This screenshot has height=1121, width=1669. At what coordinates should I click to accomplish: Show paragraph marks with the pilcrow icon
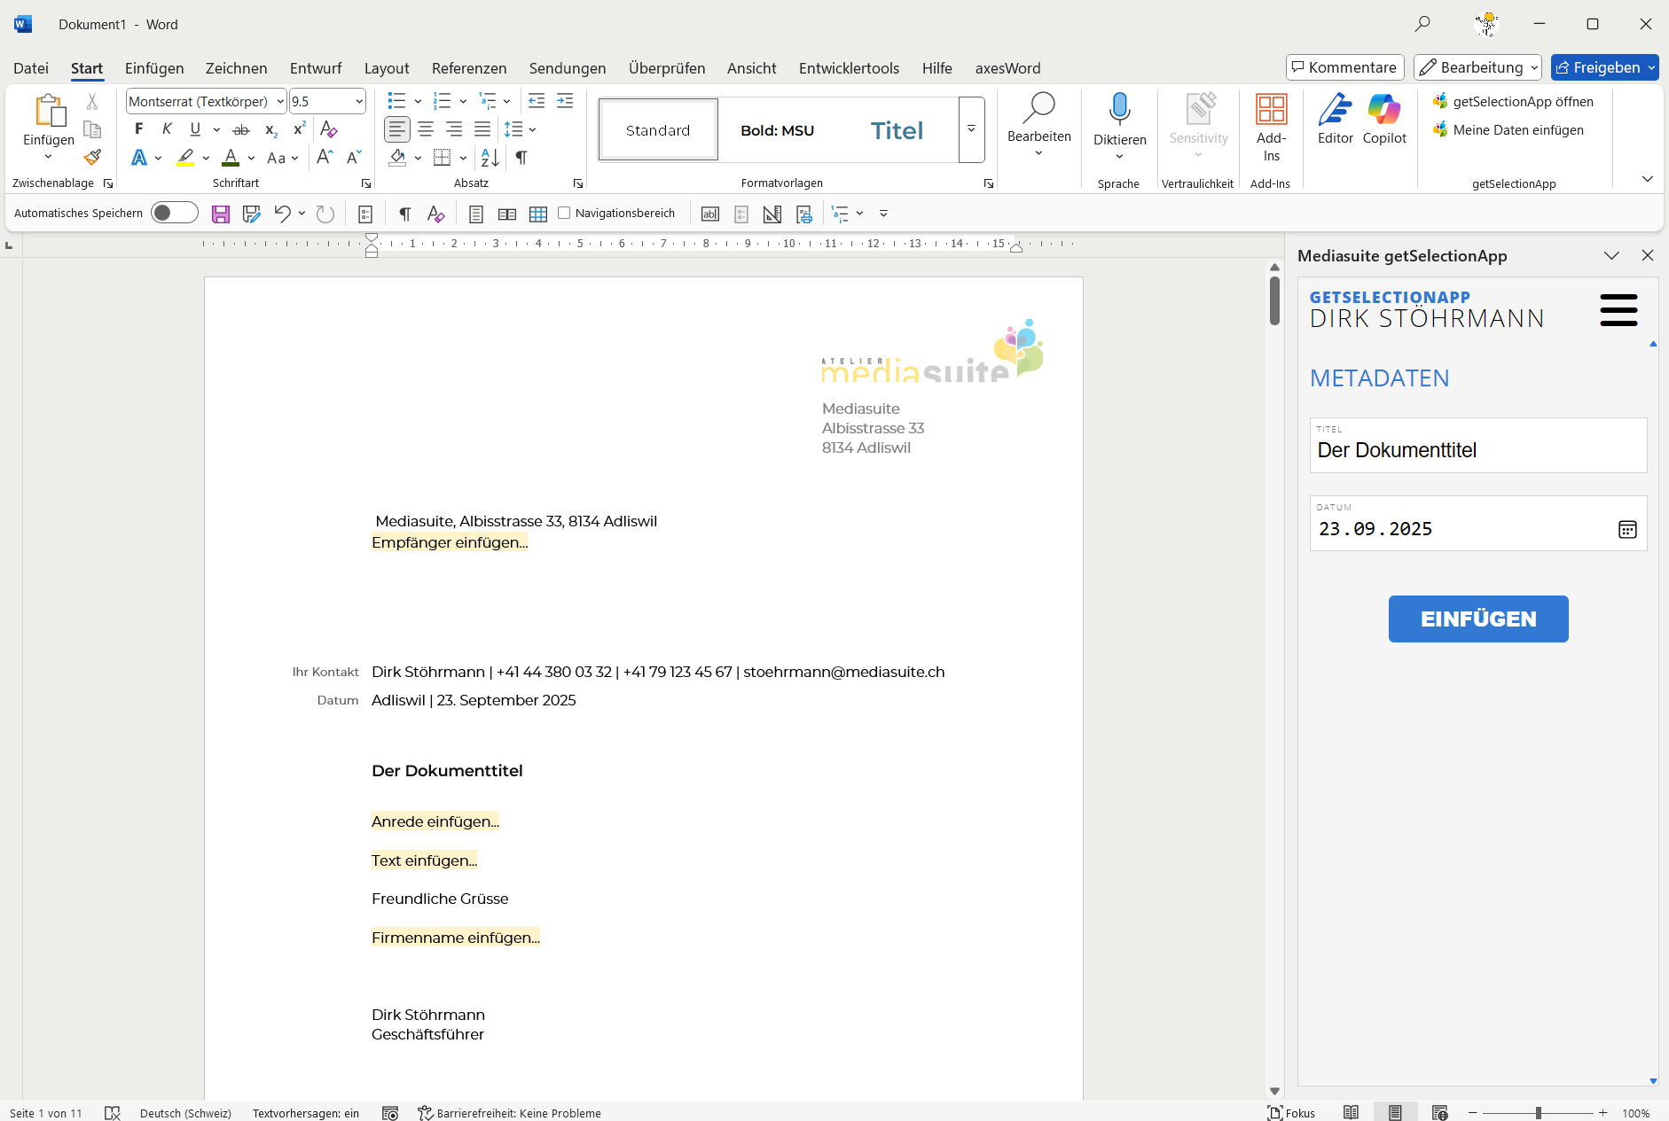[521, 158]
